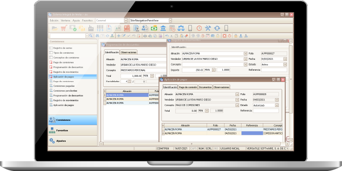
Task: Click PRESTAMOS PERS cell in payments grid
Action: coord(273,130)
